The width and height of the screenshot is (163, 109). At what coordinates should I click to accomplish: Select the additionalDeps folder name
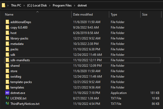pos(21,22)
